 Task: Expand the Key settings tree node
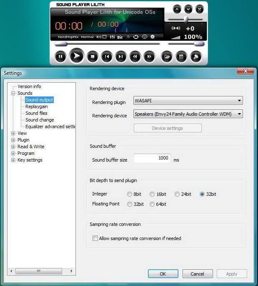coord(13,160)
